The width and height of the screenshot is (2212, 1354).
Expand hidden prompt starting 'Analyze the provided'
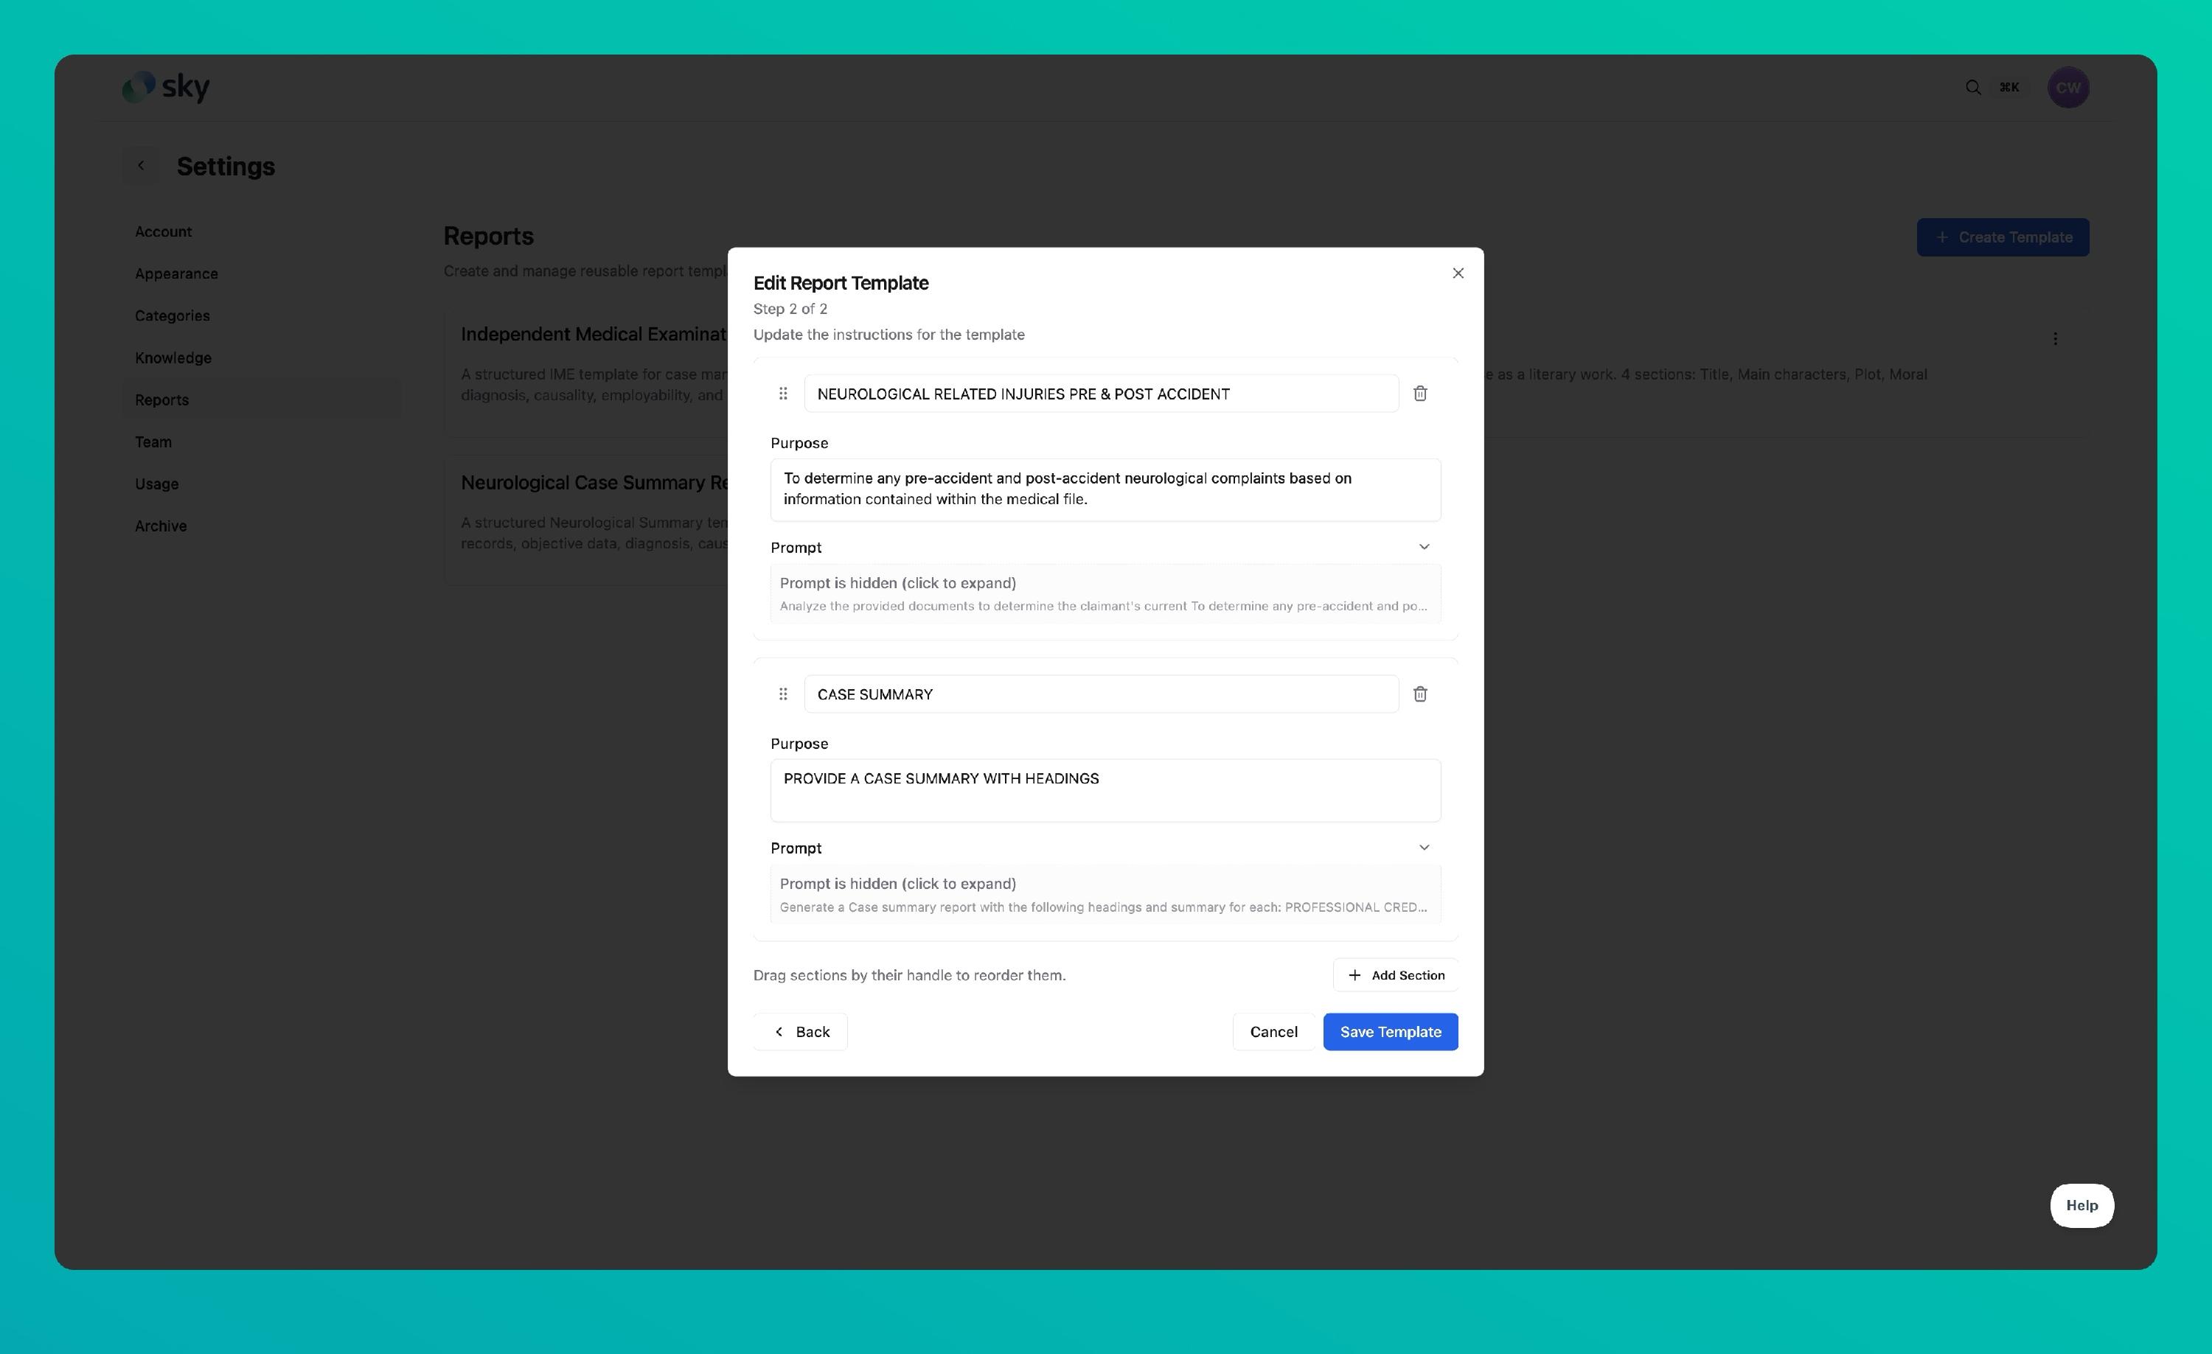[x=1105, y=594]
